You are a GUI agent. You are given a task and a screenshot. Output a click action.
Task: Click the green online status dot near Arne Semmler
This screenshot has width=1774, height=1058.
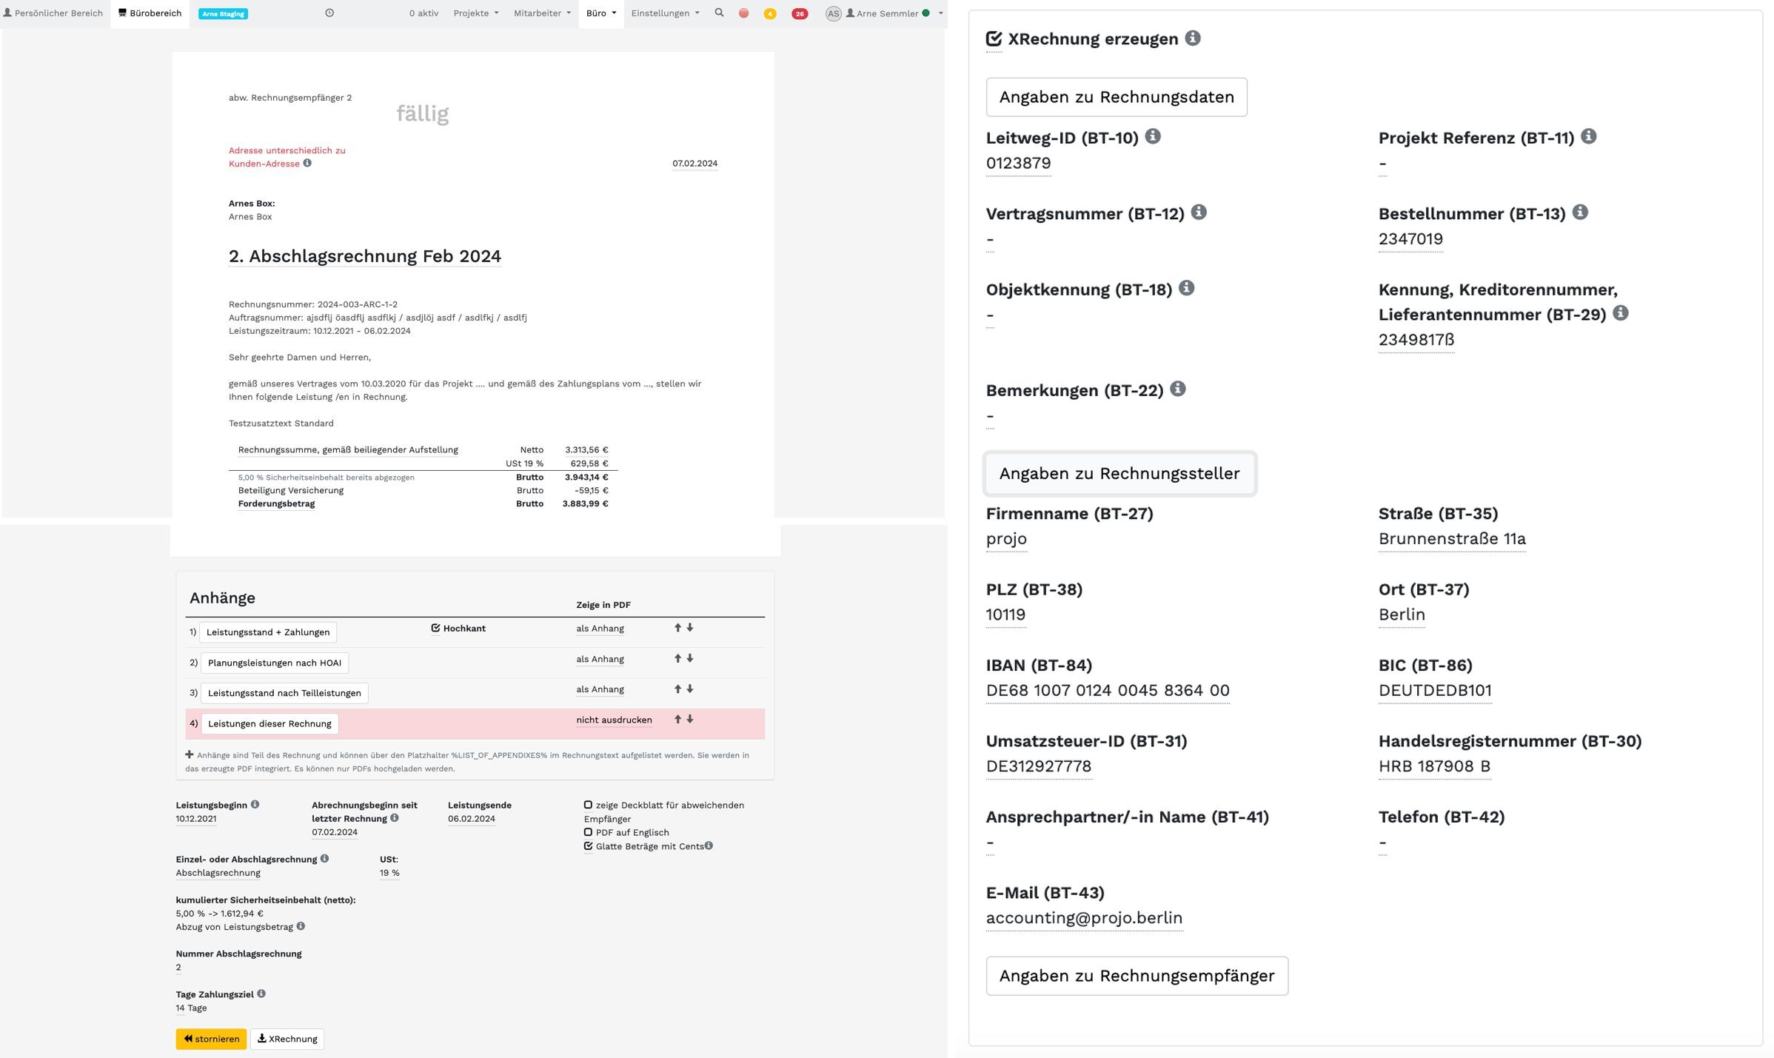point(925,13)
